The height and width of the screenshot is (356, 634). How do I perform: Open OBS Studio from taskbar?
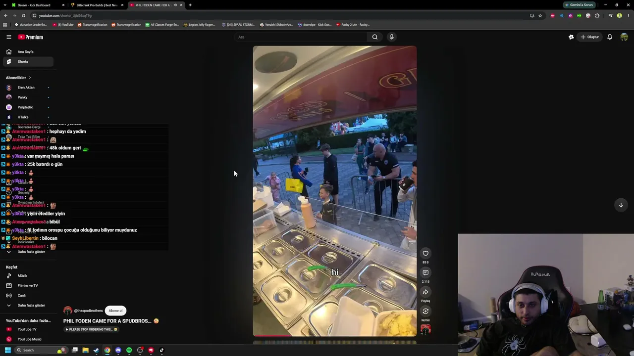140,350
